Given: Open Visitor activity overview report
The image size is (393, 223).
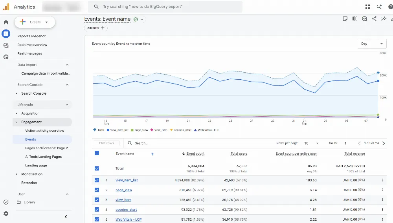Looking at the screenshot, I should (x=45, y=131).
